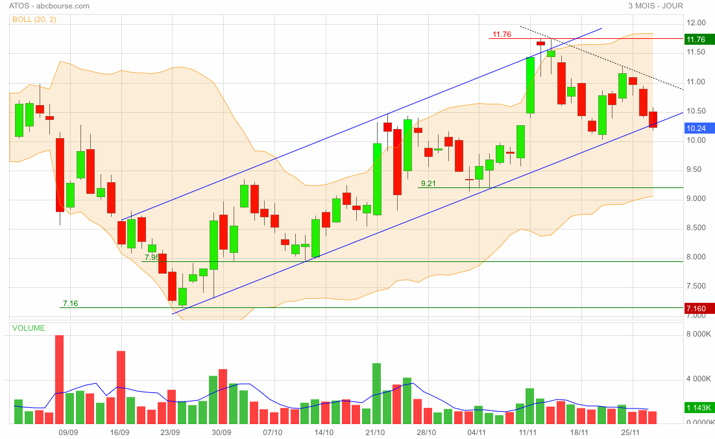Click the 4 000K volume axis value

click(699, 379)
